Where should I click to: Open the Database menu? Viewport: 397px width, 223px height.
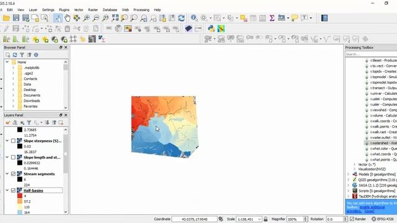(x=110, y=10)
